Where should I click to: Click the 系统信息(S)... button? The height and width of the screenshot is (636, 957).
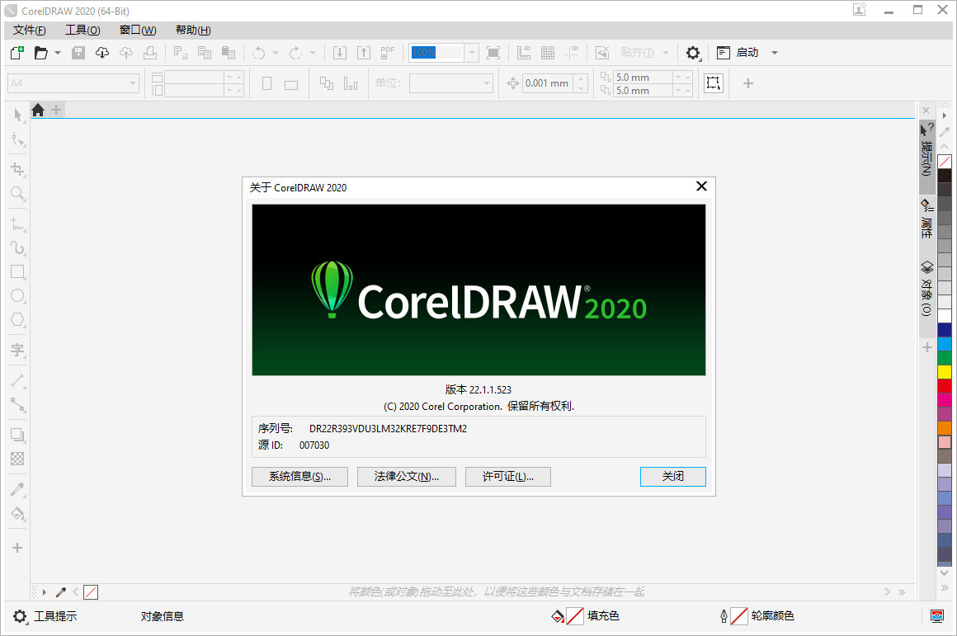pyautogui.click(x=299, y=477)
